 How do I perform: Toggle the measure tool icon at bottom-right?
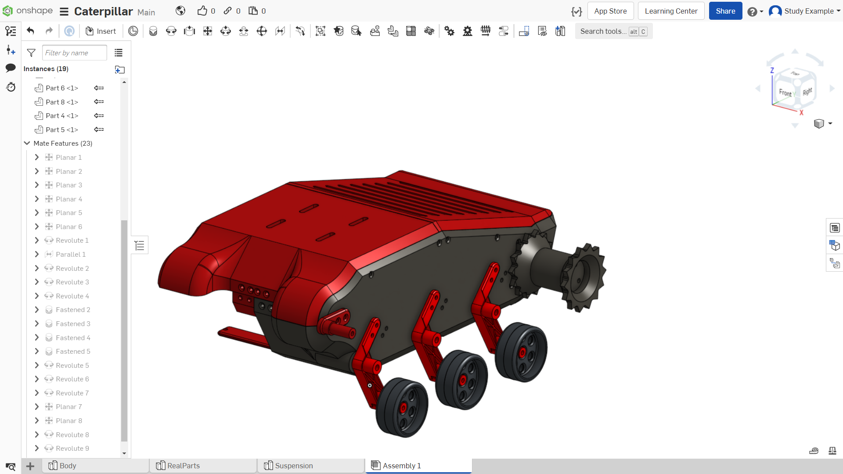[814, 450]
